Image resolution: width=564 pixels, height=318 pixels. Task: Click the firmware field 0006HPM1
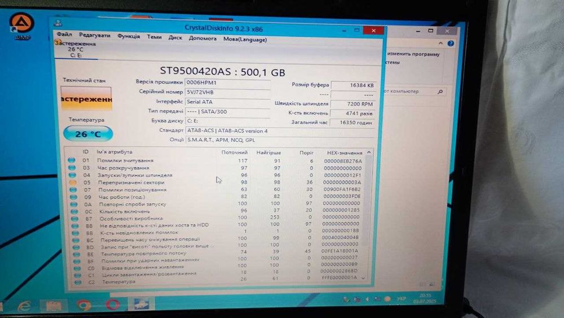click(227, 82)
